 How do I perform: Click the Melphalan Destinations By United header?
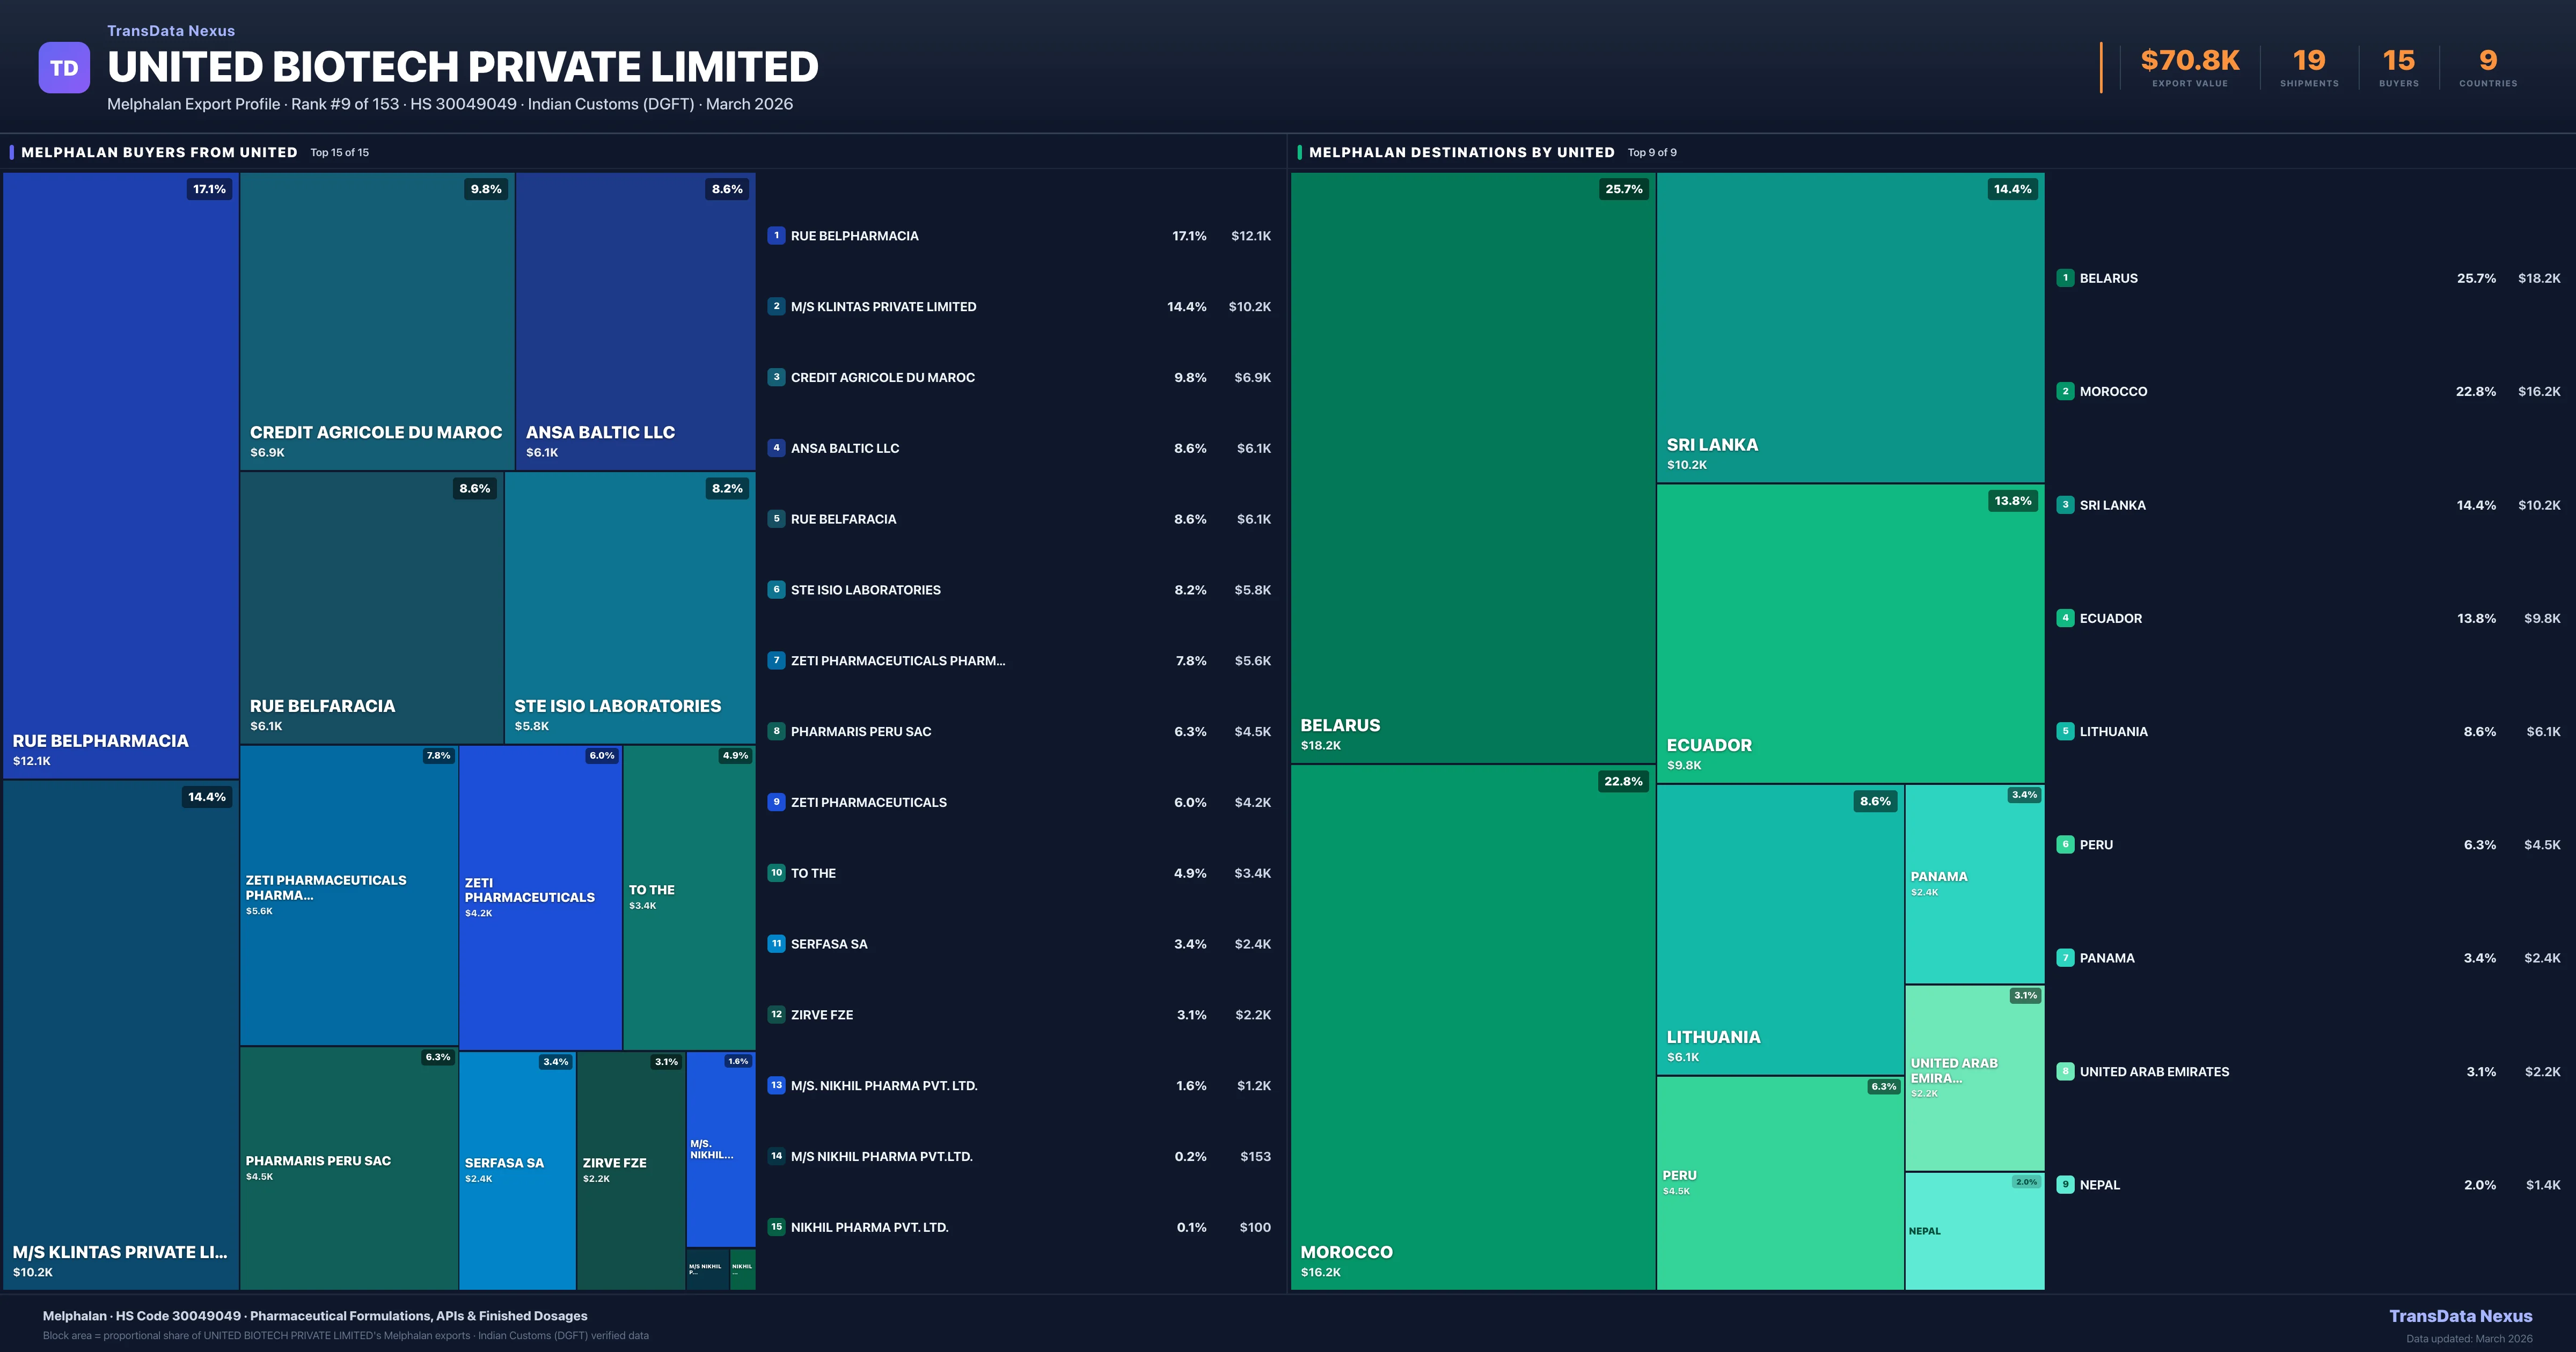click(x=1461, y=152)
